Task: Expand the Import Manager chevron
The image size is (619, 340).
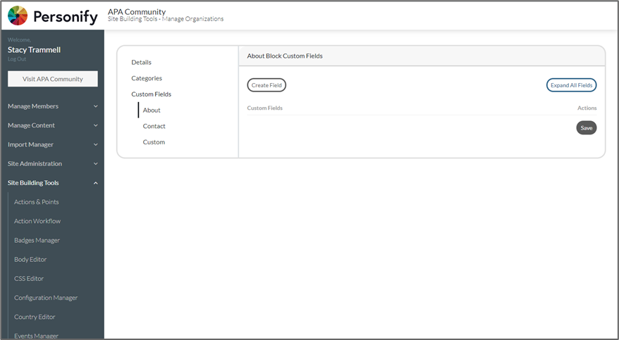Action: (x=96, y=144)
